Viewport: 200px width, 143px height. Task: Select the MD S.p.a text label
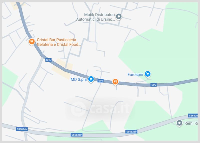78,79
